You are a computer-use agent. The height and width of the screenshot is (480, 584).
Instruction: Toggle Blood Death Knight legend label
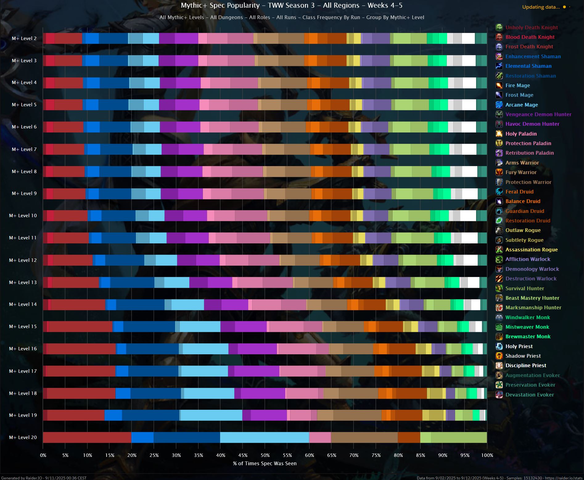click(x=530, y=37)
